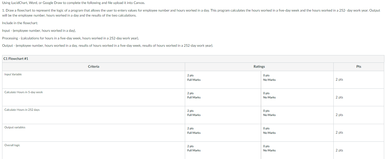Click the line starting with "Processing -"

[70, 38]
